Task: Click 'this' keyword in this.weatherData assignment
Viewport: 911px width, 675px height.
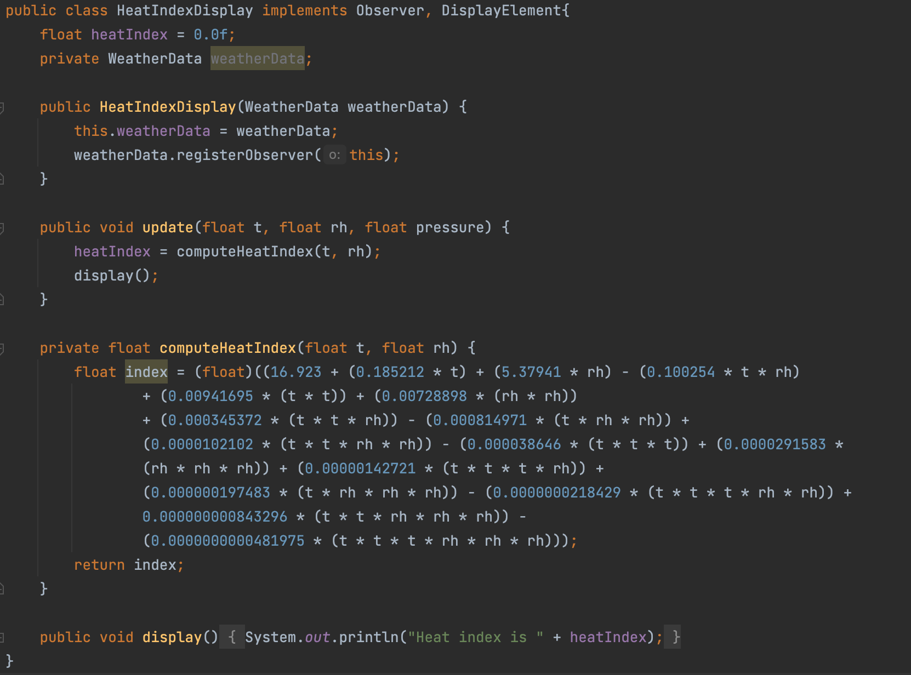Action: 91,131
